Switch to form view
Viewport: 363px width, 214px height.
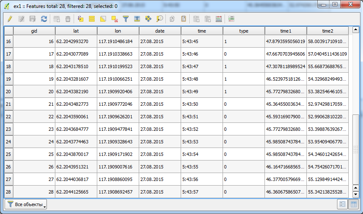click(x=342, y=204)
